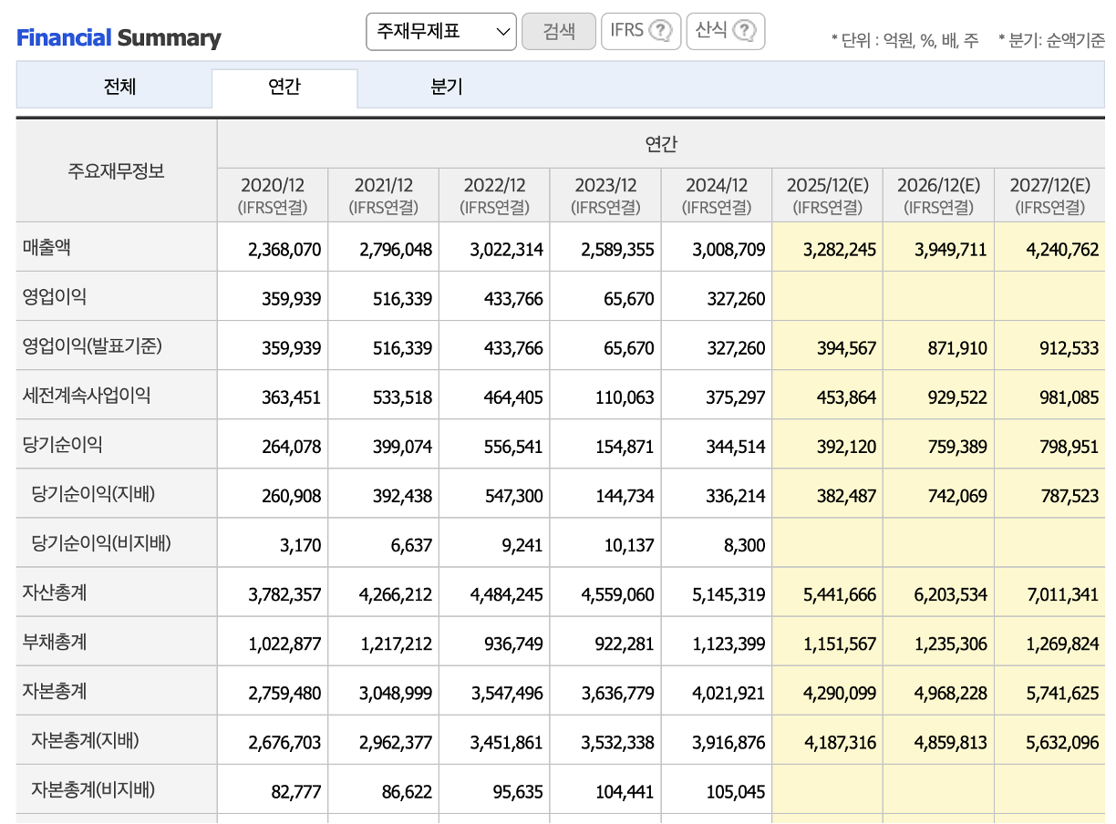The image size is (1116, 824).
Task: Click the 당기순이익(지배) row label
Action: 93,494
